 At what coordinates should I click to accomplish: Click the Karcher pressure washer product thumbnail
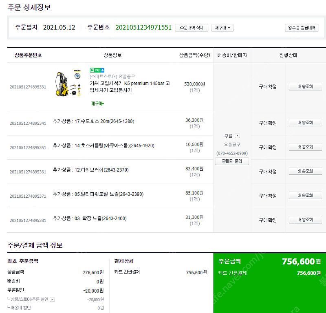pos(68,83)
